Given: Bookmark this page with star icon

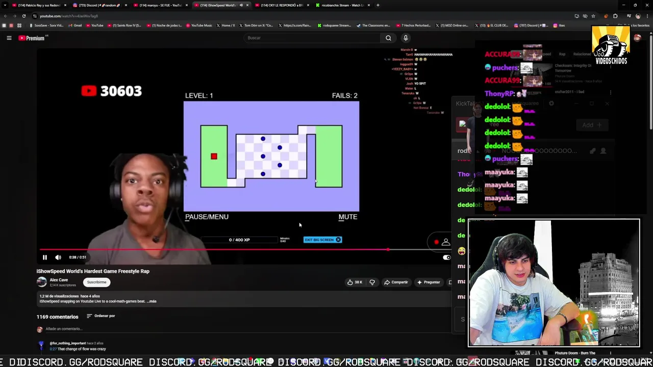Looking at the screenshot, I should [593, 16].
